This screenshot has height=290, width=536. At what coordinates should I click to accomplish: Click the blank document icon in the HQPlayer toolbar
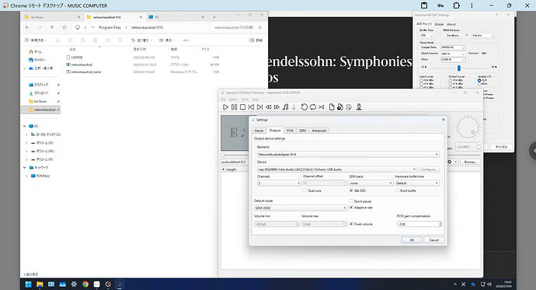coord(331,107)
